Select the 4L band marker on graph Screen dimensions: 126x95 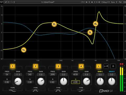tap(96, 24)
